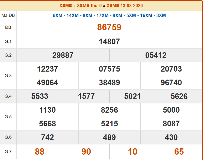The width and height of the screenshot is (203, 160).
Task: Select the G.4 number 5021
Action: (x=132, y=96)
